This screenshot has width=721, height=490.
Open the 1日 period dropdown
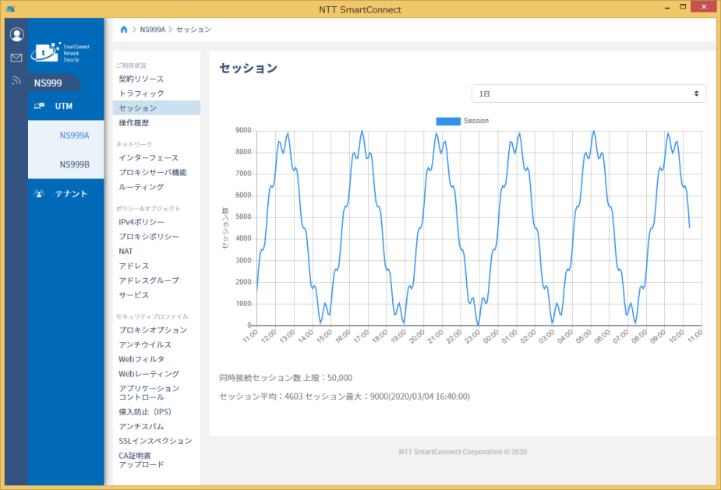[588, 93]
